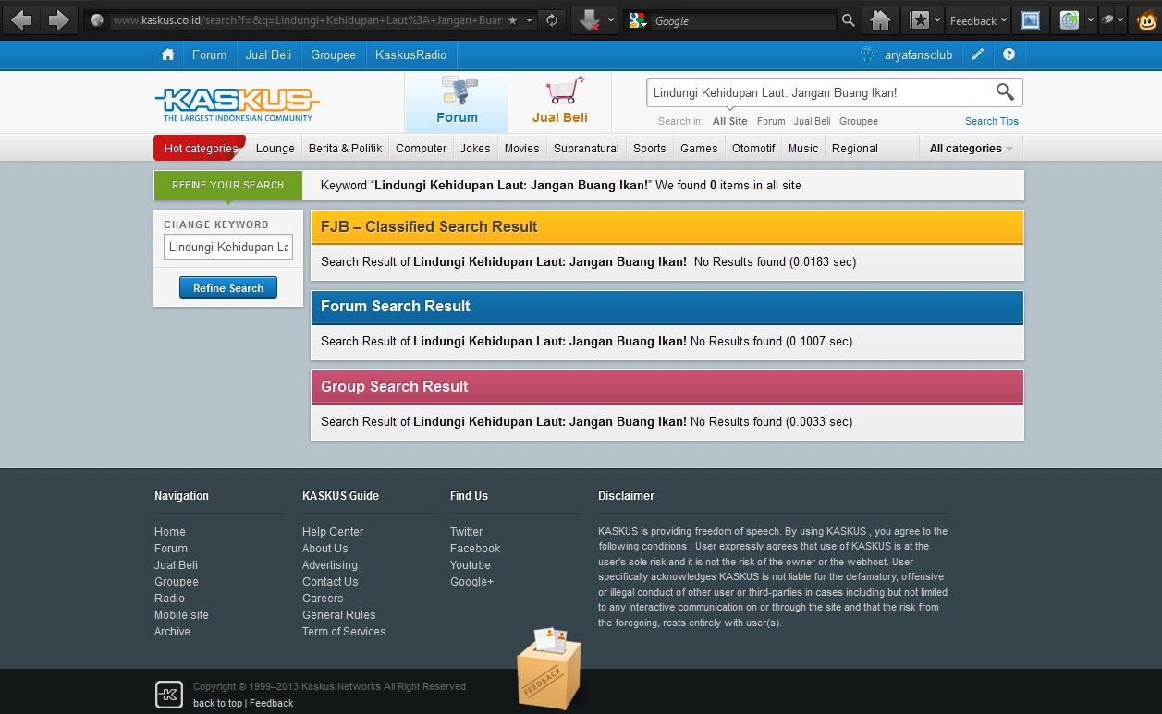Bookmark this page with the address bar star

(x=513, y=20)
